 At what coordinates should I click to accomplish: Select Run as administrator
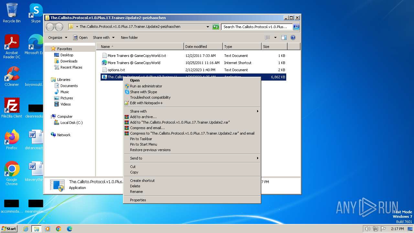(192, 86)
